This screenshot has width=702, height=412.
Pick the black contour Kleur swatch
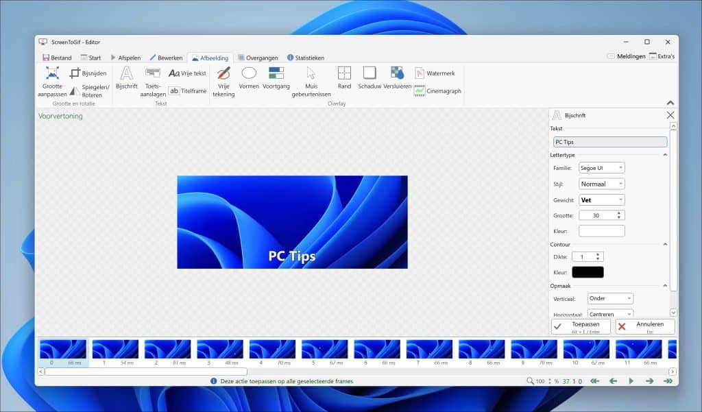(588, 272)
